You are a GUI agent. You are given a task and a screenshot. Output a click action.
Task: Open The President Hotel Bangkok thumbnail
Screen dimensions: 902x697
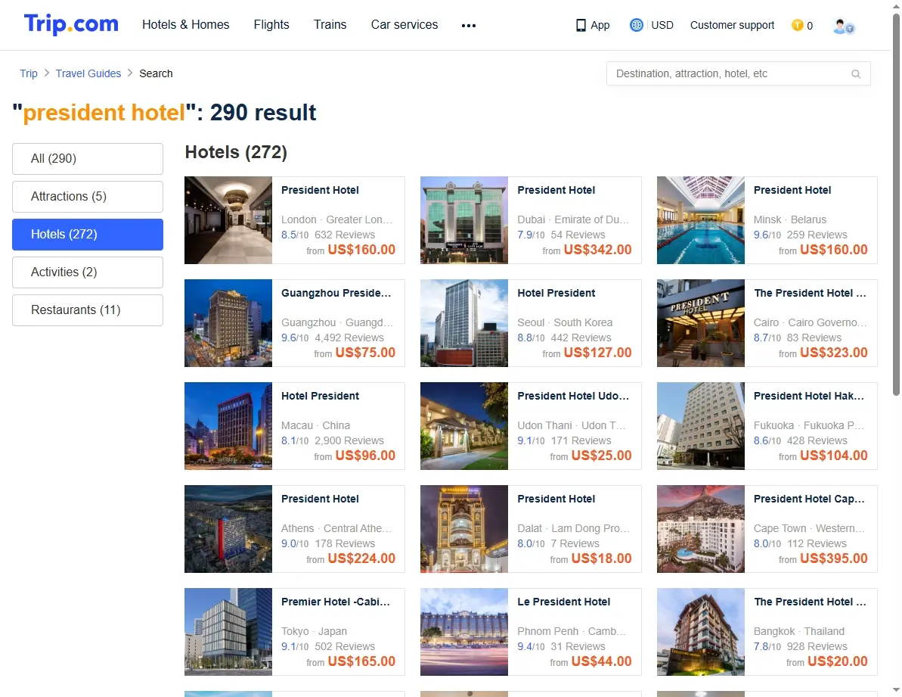tap(701, 632)
